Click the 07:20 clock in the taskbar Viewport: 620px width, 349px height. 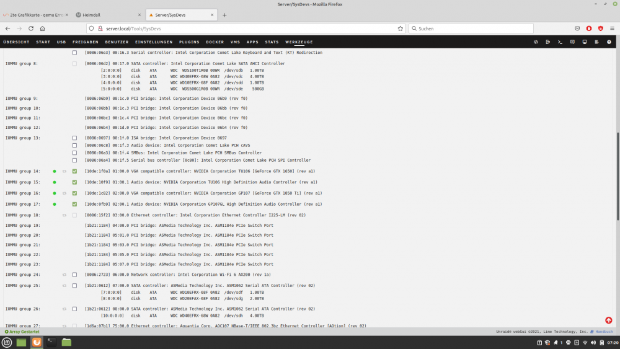[x=613, y=343]
